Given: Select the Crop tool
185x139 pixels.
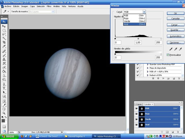Looking at the screenshot, I should click(x=4, y=42).
